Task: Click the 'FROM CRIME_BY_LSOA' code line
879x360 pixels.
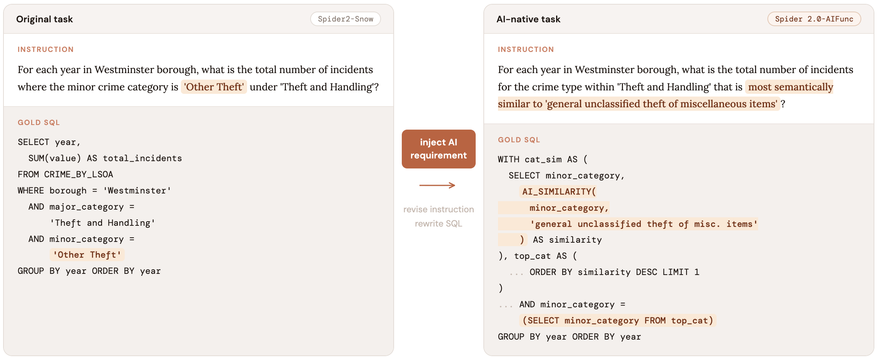Action: [65, 175]
